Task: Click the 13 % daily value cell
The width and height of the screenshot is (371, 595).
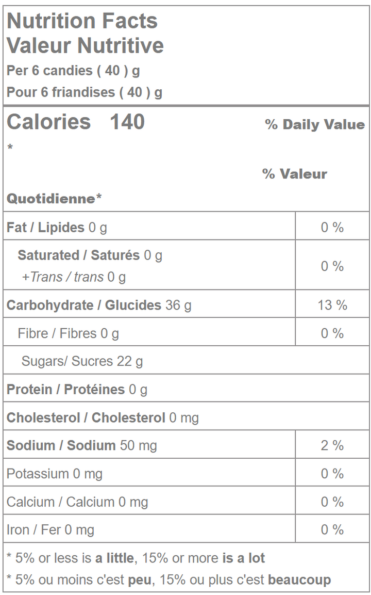Action: point(332,305)
